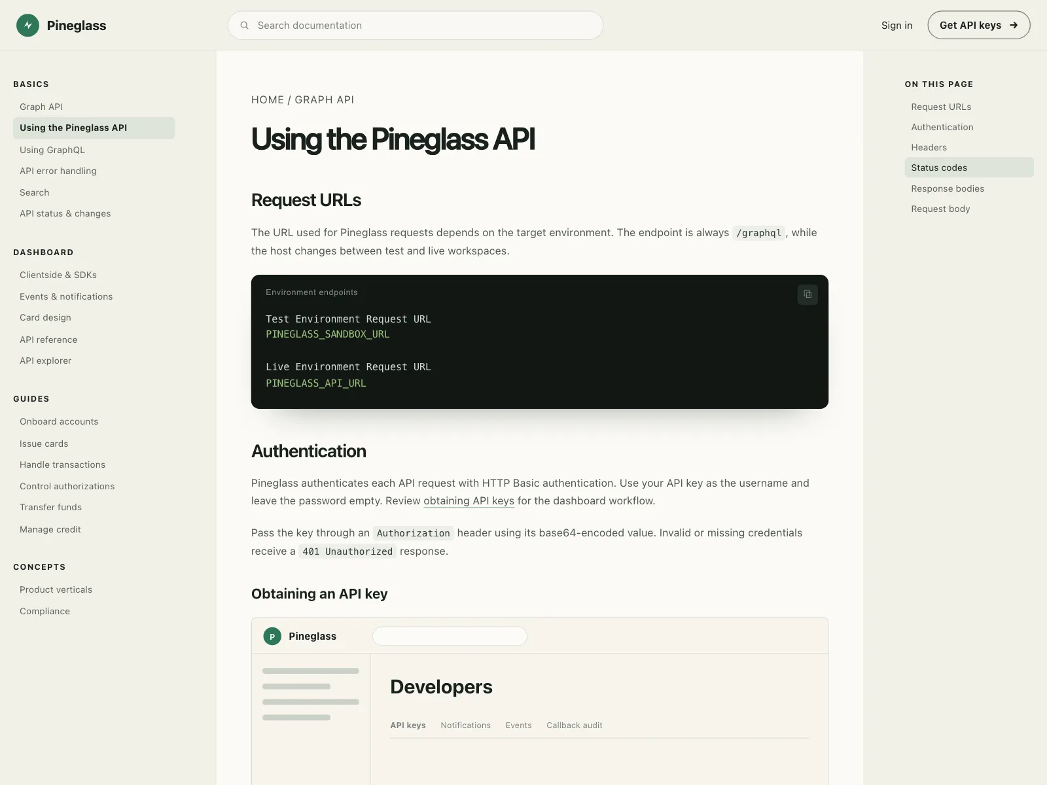1047x785 pixels.
Task: Click the Authorization inline code
Action: (x=414, y=533)
